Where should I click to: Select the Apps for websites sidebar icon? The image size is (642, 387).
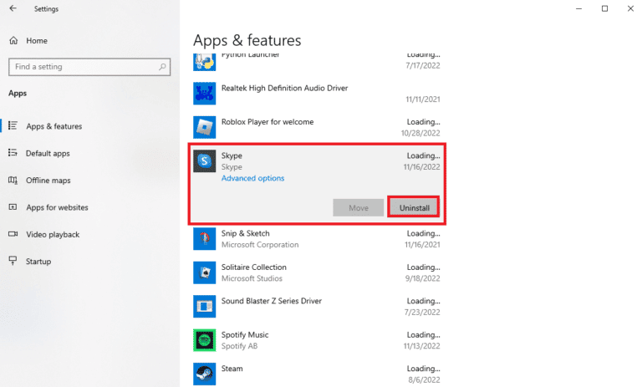click(13, 206)
